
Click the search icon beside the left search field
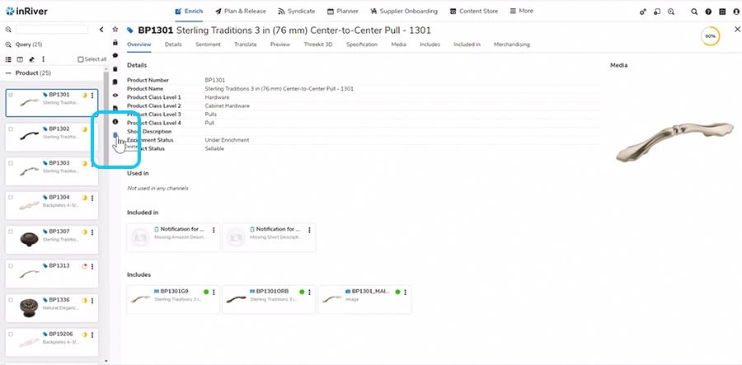8,30
